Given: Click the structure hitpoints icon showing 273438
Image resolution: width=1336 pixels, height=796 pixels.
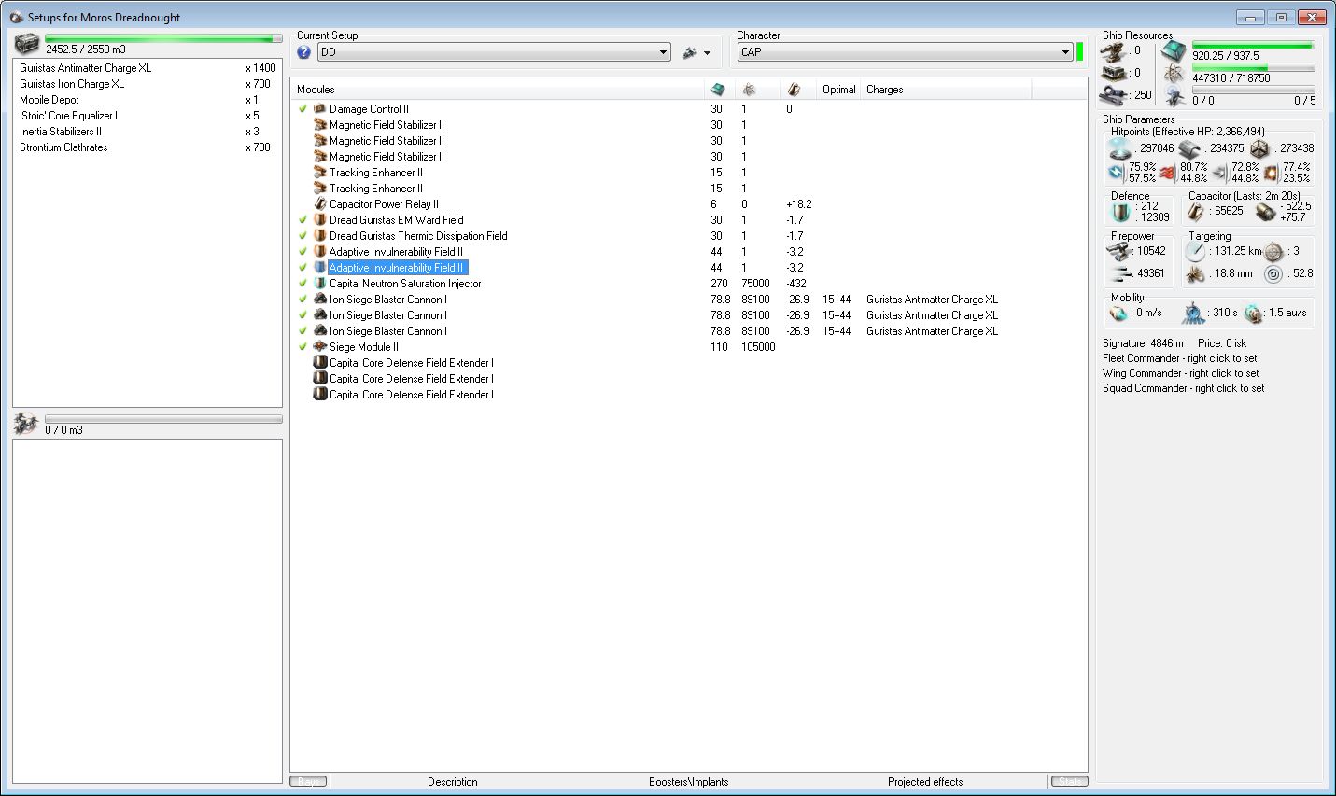Looking at the screenshot, I should (x=1259, y=148).
